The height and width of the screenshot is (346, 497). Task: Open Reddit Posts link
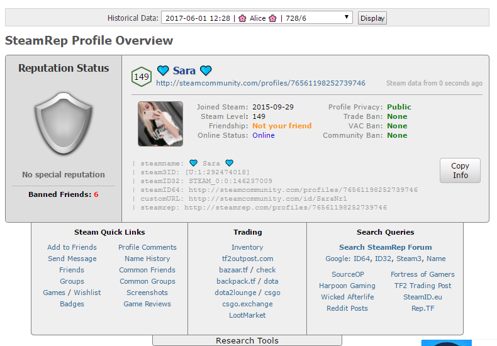point(347,308)
